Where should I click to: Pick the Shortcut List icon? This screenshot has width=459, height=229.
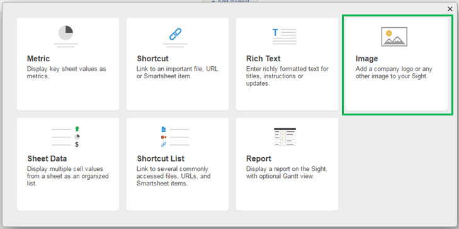click(x=175, y=137)
